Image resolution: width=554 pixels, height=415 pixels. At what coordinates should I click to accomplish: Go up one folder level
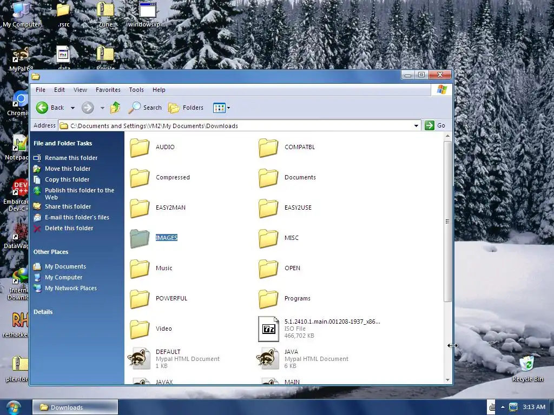[115, 108]
